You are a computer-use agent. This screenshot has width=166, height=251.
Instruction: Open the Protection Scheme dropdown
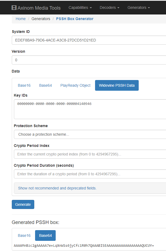coord(90,134)
